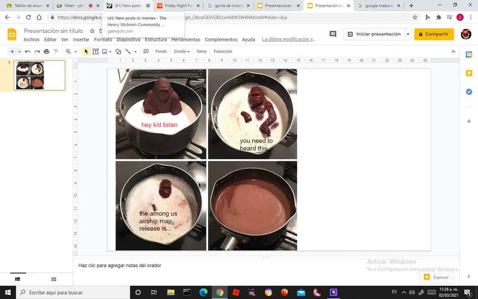Hide the side panel chevron
Viewport: 478px width, 299px height.
coord(468,277)
